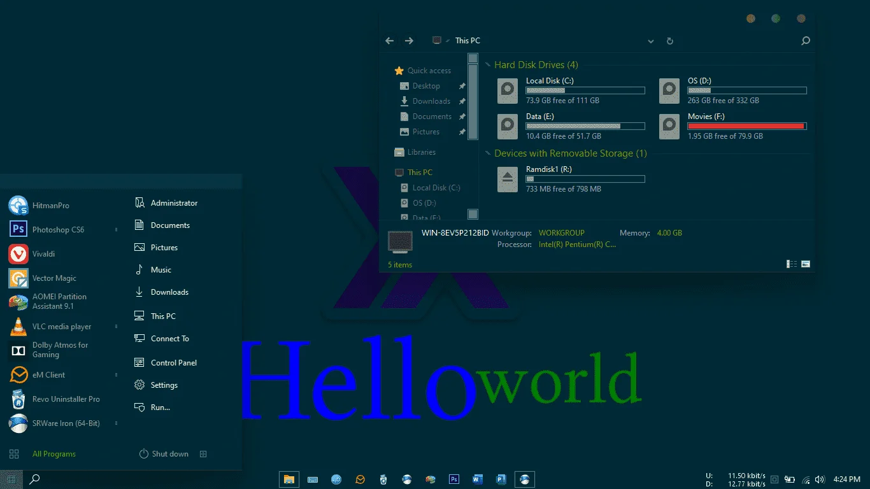Click the red Movies (F:) usage bar
This screenshot has height=489, width=870.
pyautogui.click(x=747, y=126)
